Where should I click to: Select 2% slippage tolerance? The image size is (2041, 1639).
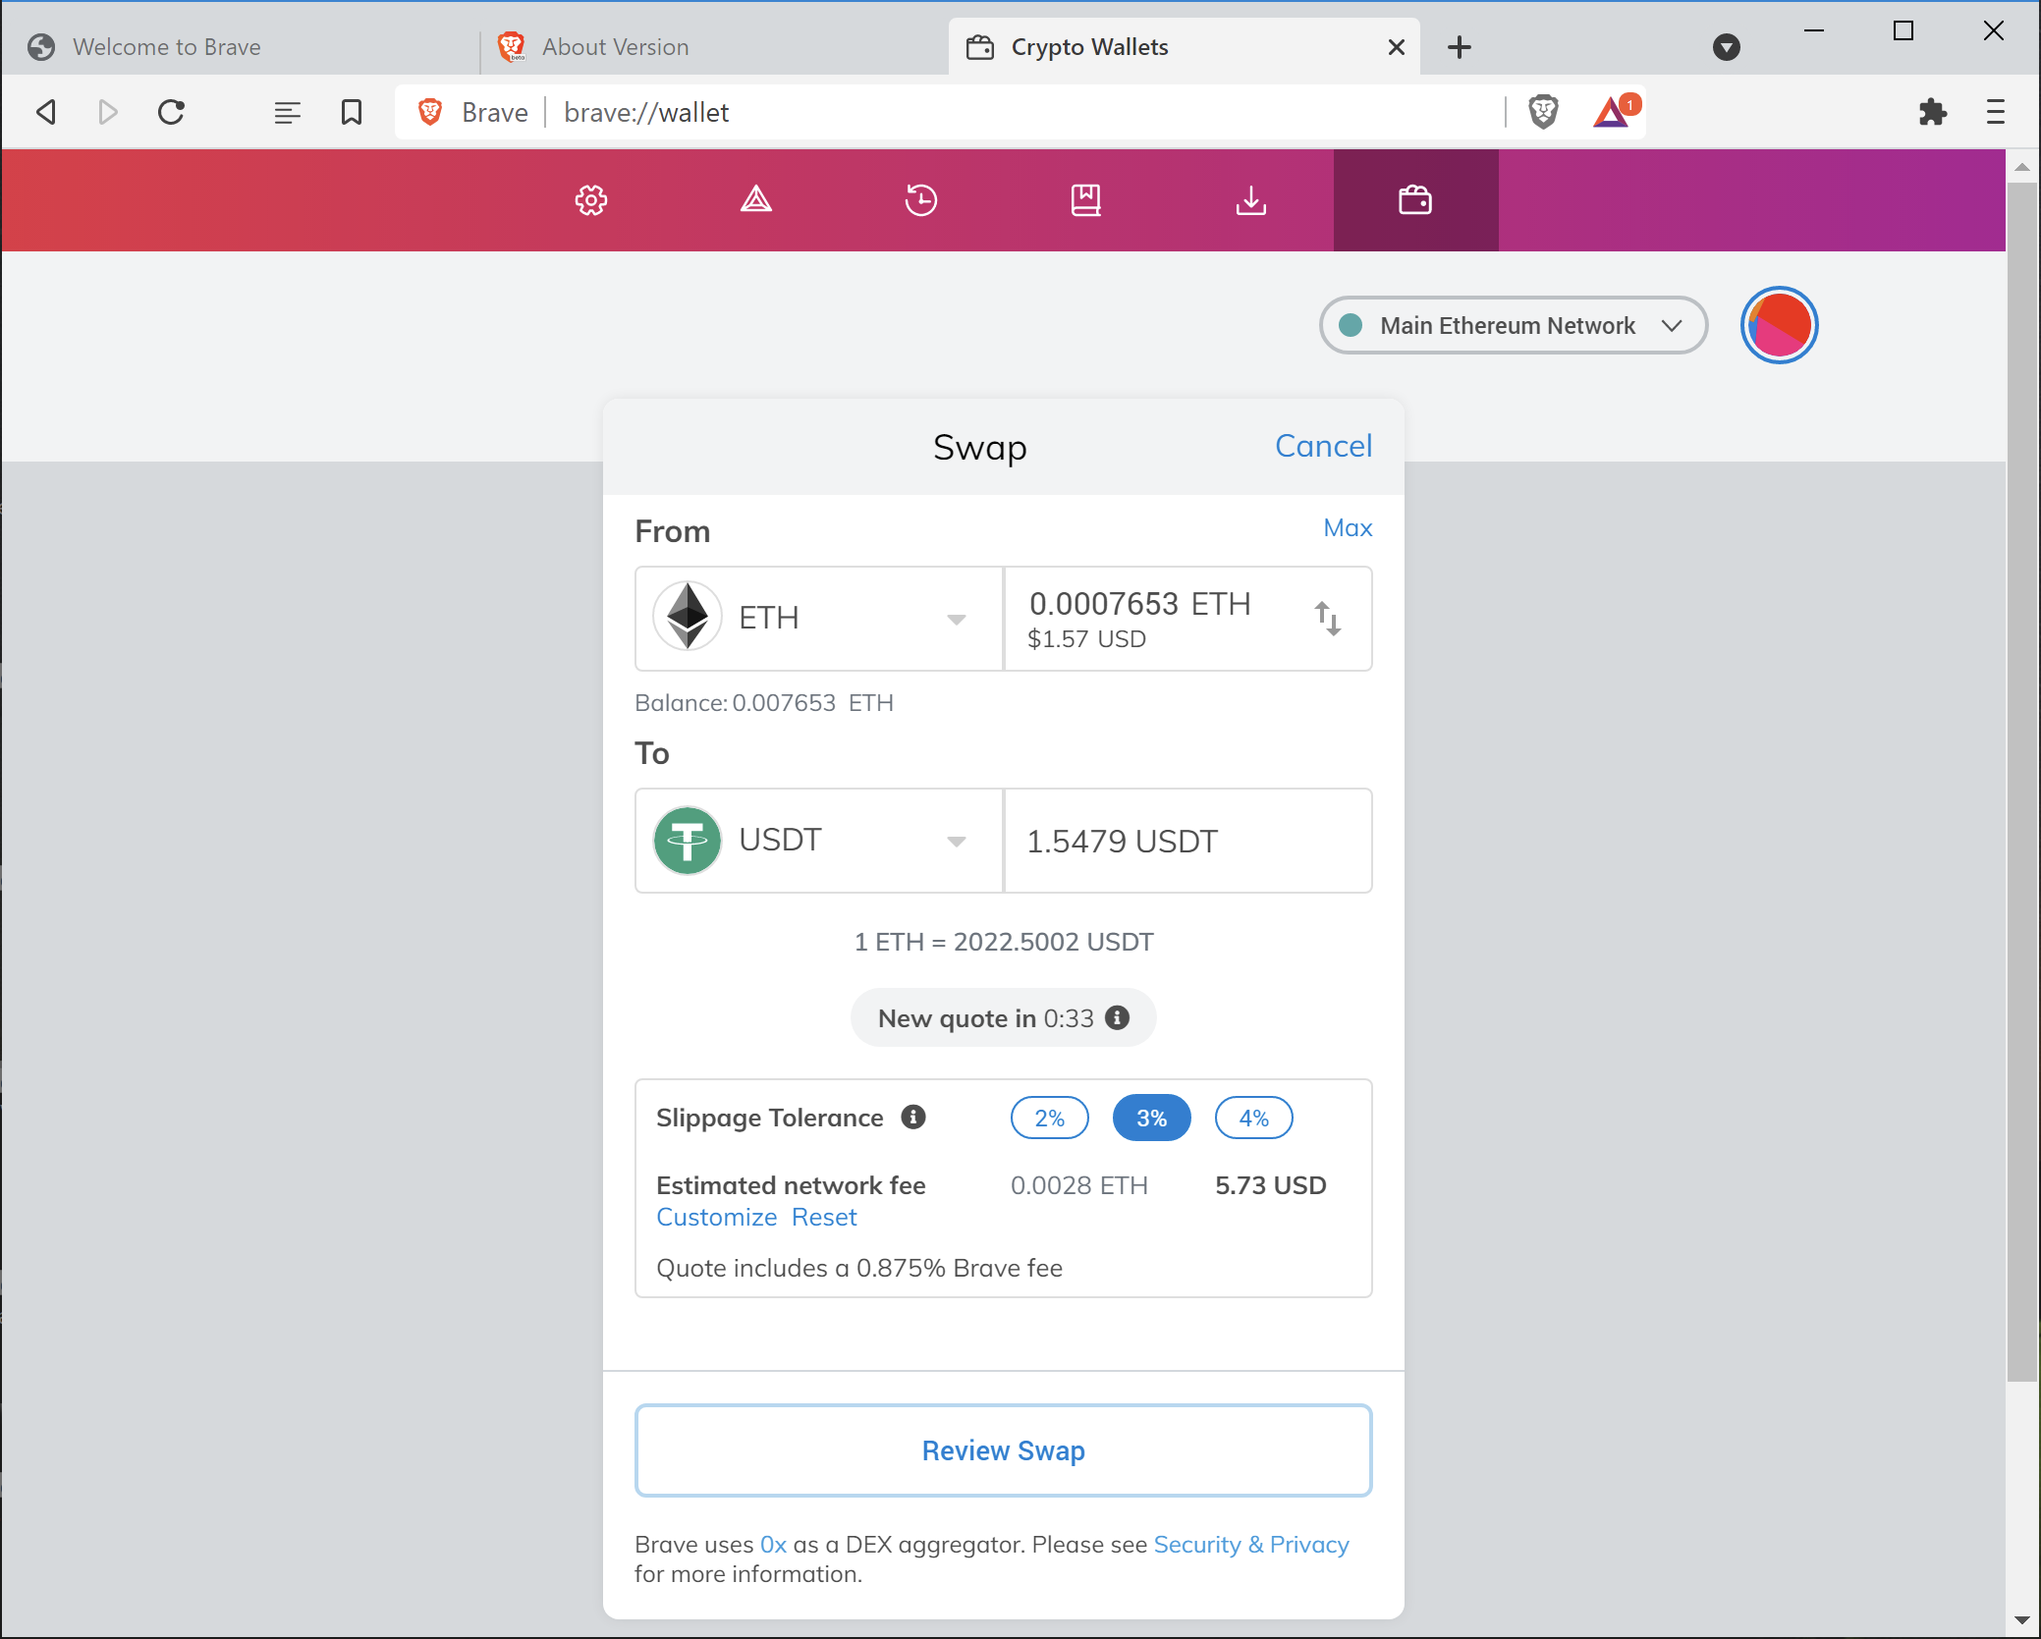point(1049,1118)
